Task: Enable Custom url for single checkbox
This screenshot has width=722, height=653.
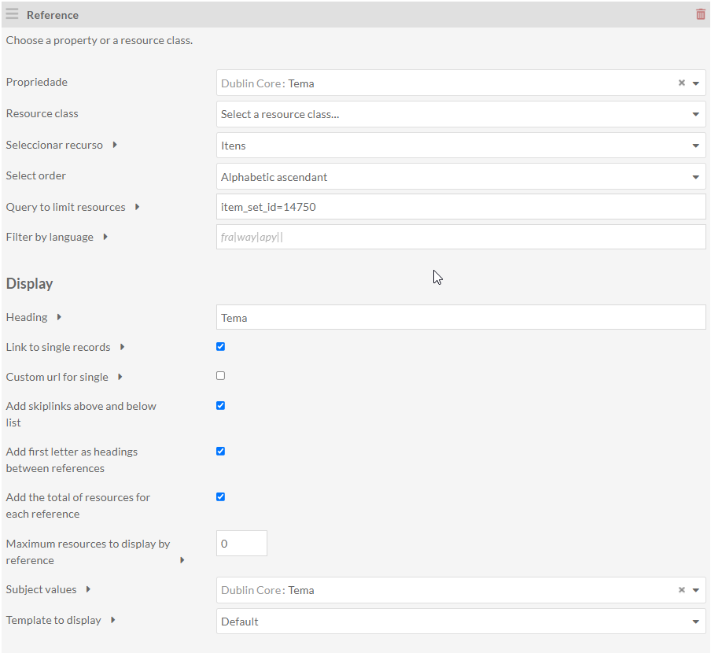Action: point(220,376)
